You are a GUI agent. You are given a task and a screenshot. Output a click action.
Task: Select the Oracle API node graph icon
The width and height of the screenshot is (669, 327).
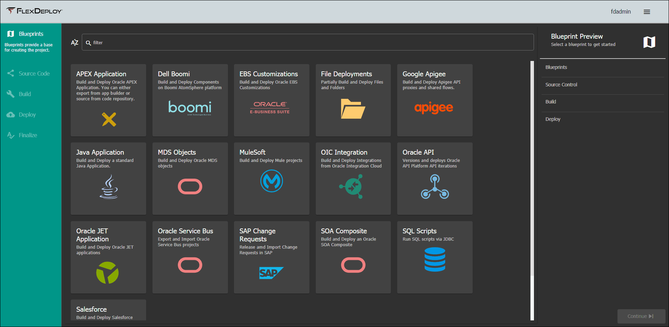pos(435,187)
